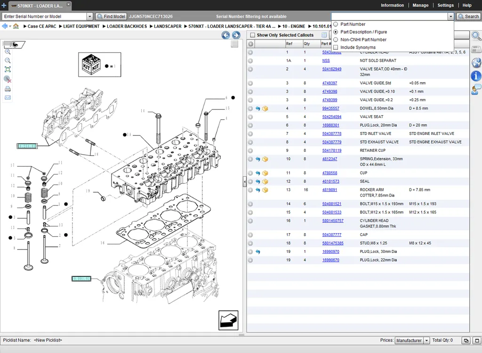The width and height of the screenshot is (482, 353).
Task: Click the highlighted callout box near the engine block
Action: 81,279
